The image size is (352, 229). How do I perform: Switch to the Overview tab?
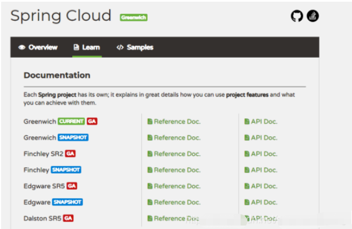(38, 47)
